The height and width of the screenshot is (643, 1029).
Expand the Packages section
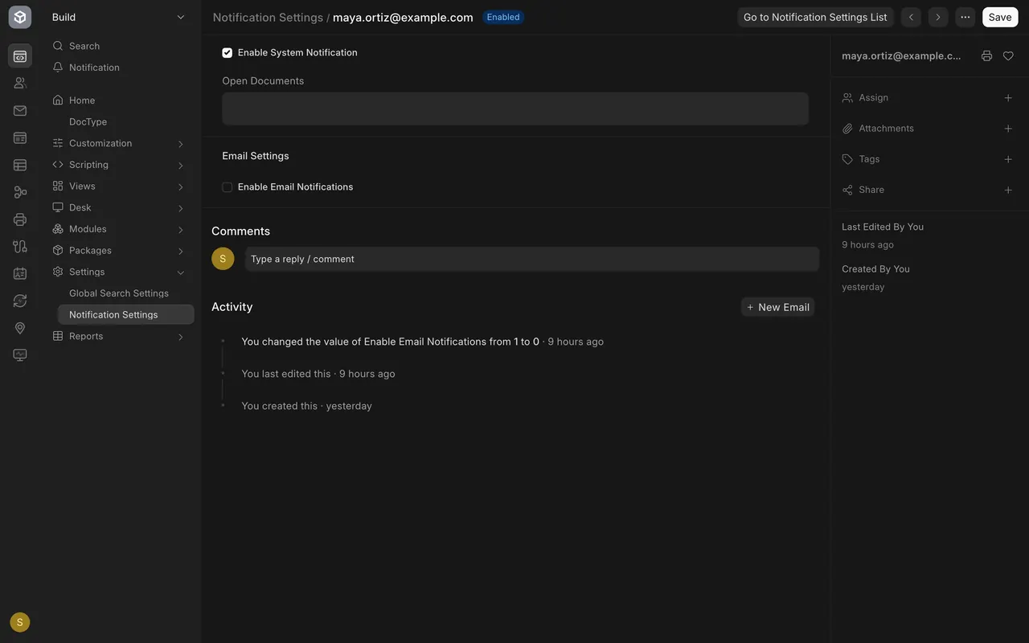181,251
